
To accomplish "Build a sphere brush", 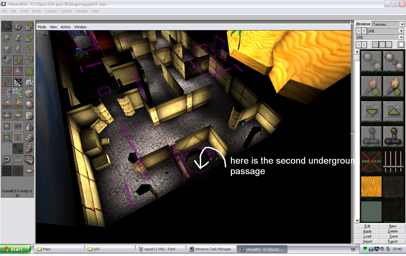I will pyautogui.click(x=29, y=104).
